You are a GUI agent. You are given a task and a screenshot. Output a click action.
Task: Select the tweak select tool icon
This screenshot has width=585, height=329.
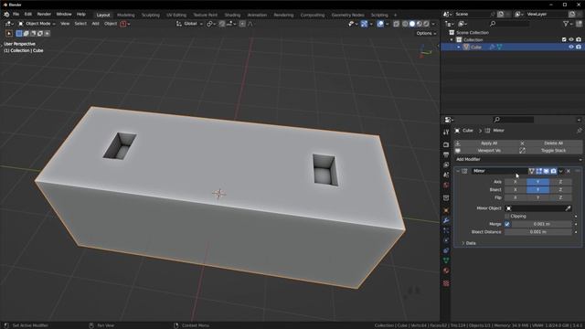point(9,34)
